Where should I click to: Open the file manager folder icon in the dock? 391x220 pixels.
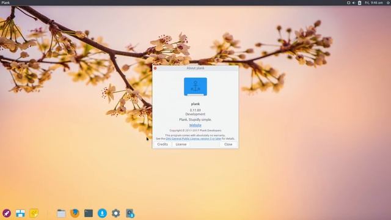61,213
